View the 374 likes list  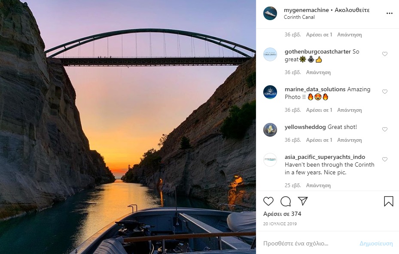[x=282, y=214]
